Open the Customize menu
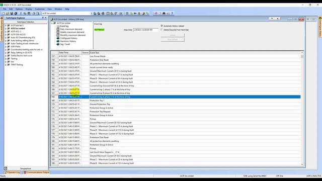322x181 pixels. [x=40, y=9]
